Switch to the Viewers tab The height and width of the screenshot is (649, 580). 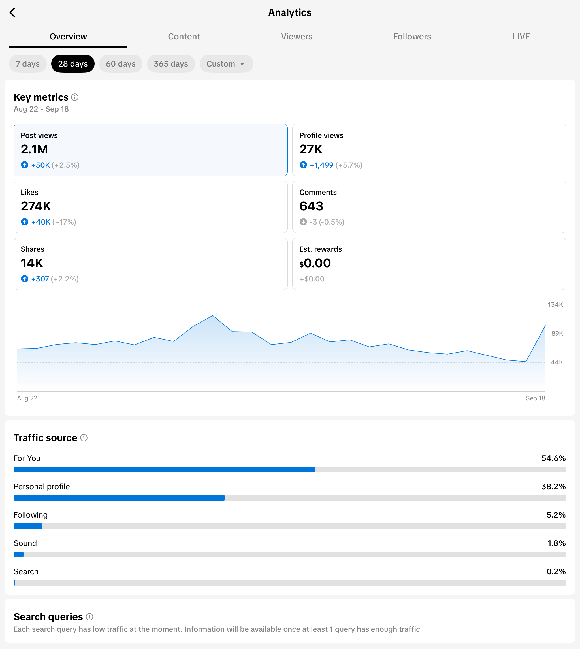(x=297, y=36)
